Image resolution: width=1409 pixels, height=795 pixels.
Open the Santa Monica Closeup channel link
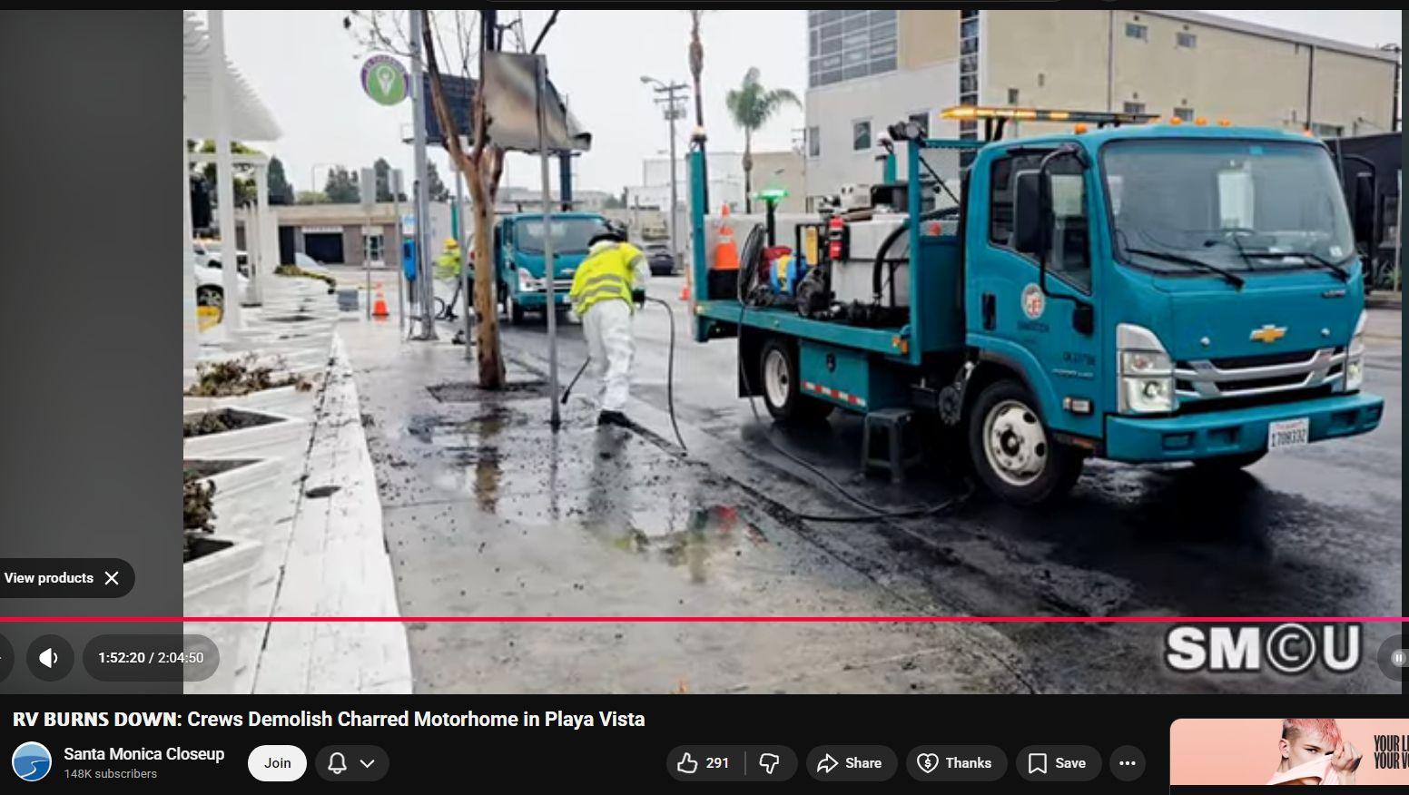click(x=143, y=754)
